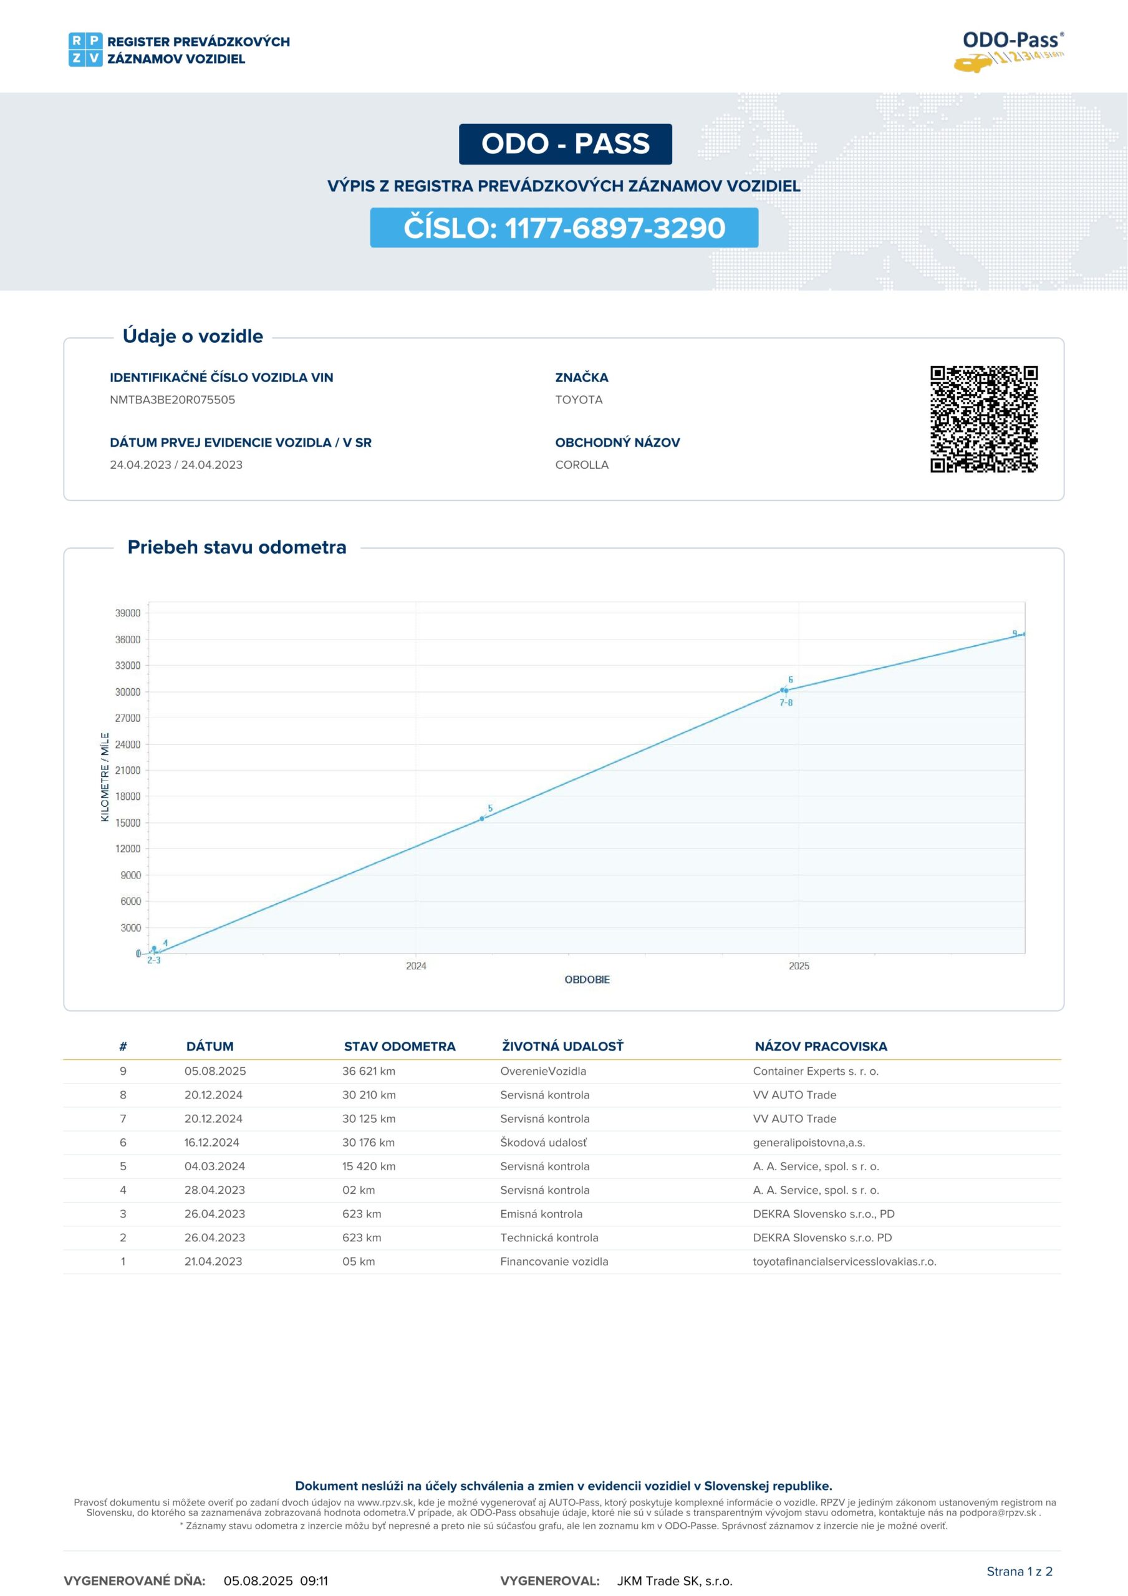Select the 36 621 km odometer entry
Image resolution: width=1128 pixels, height=1596 pixels.
coord(369,1071)
